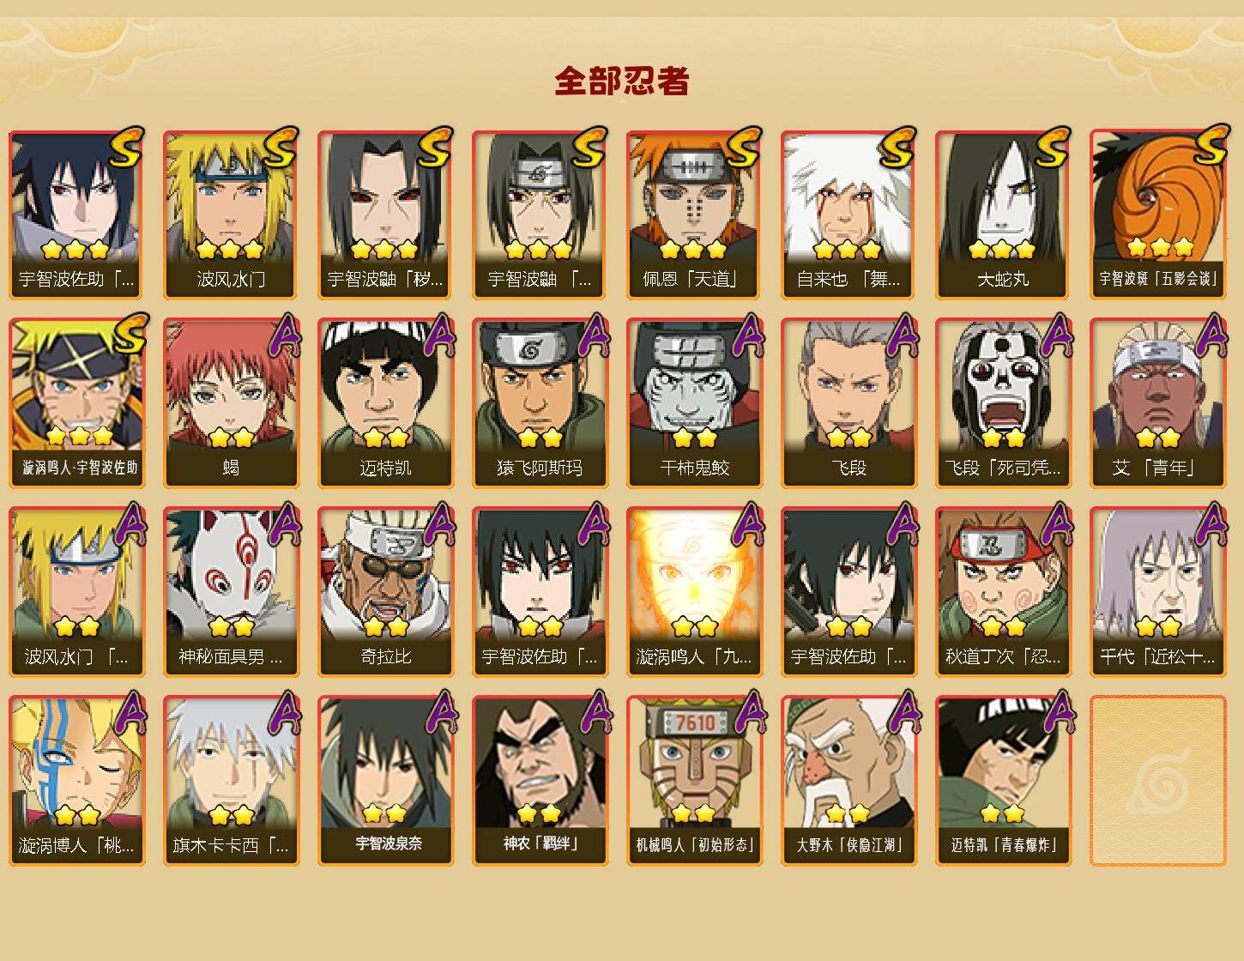Select the 干柿鬼鲛 shark-faced card

695,403
